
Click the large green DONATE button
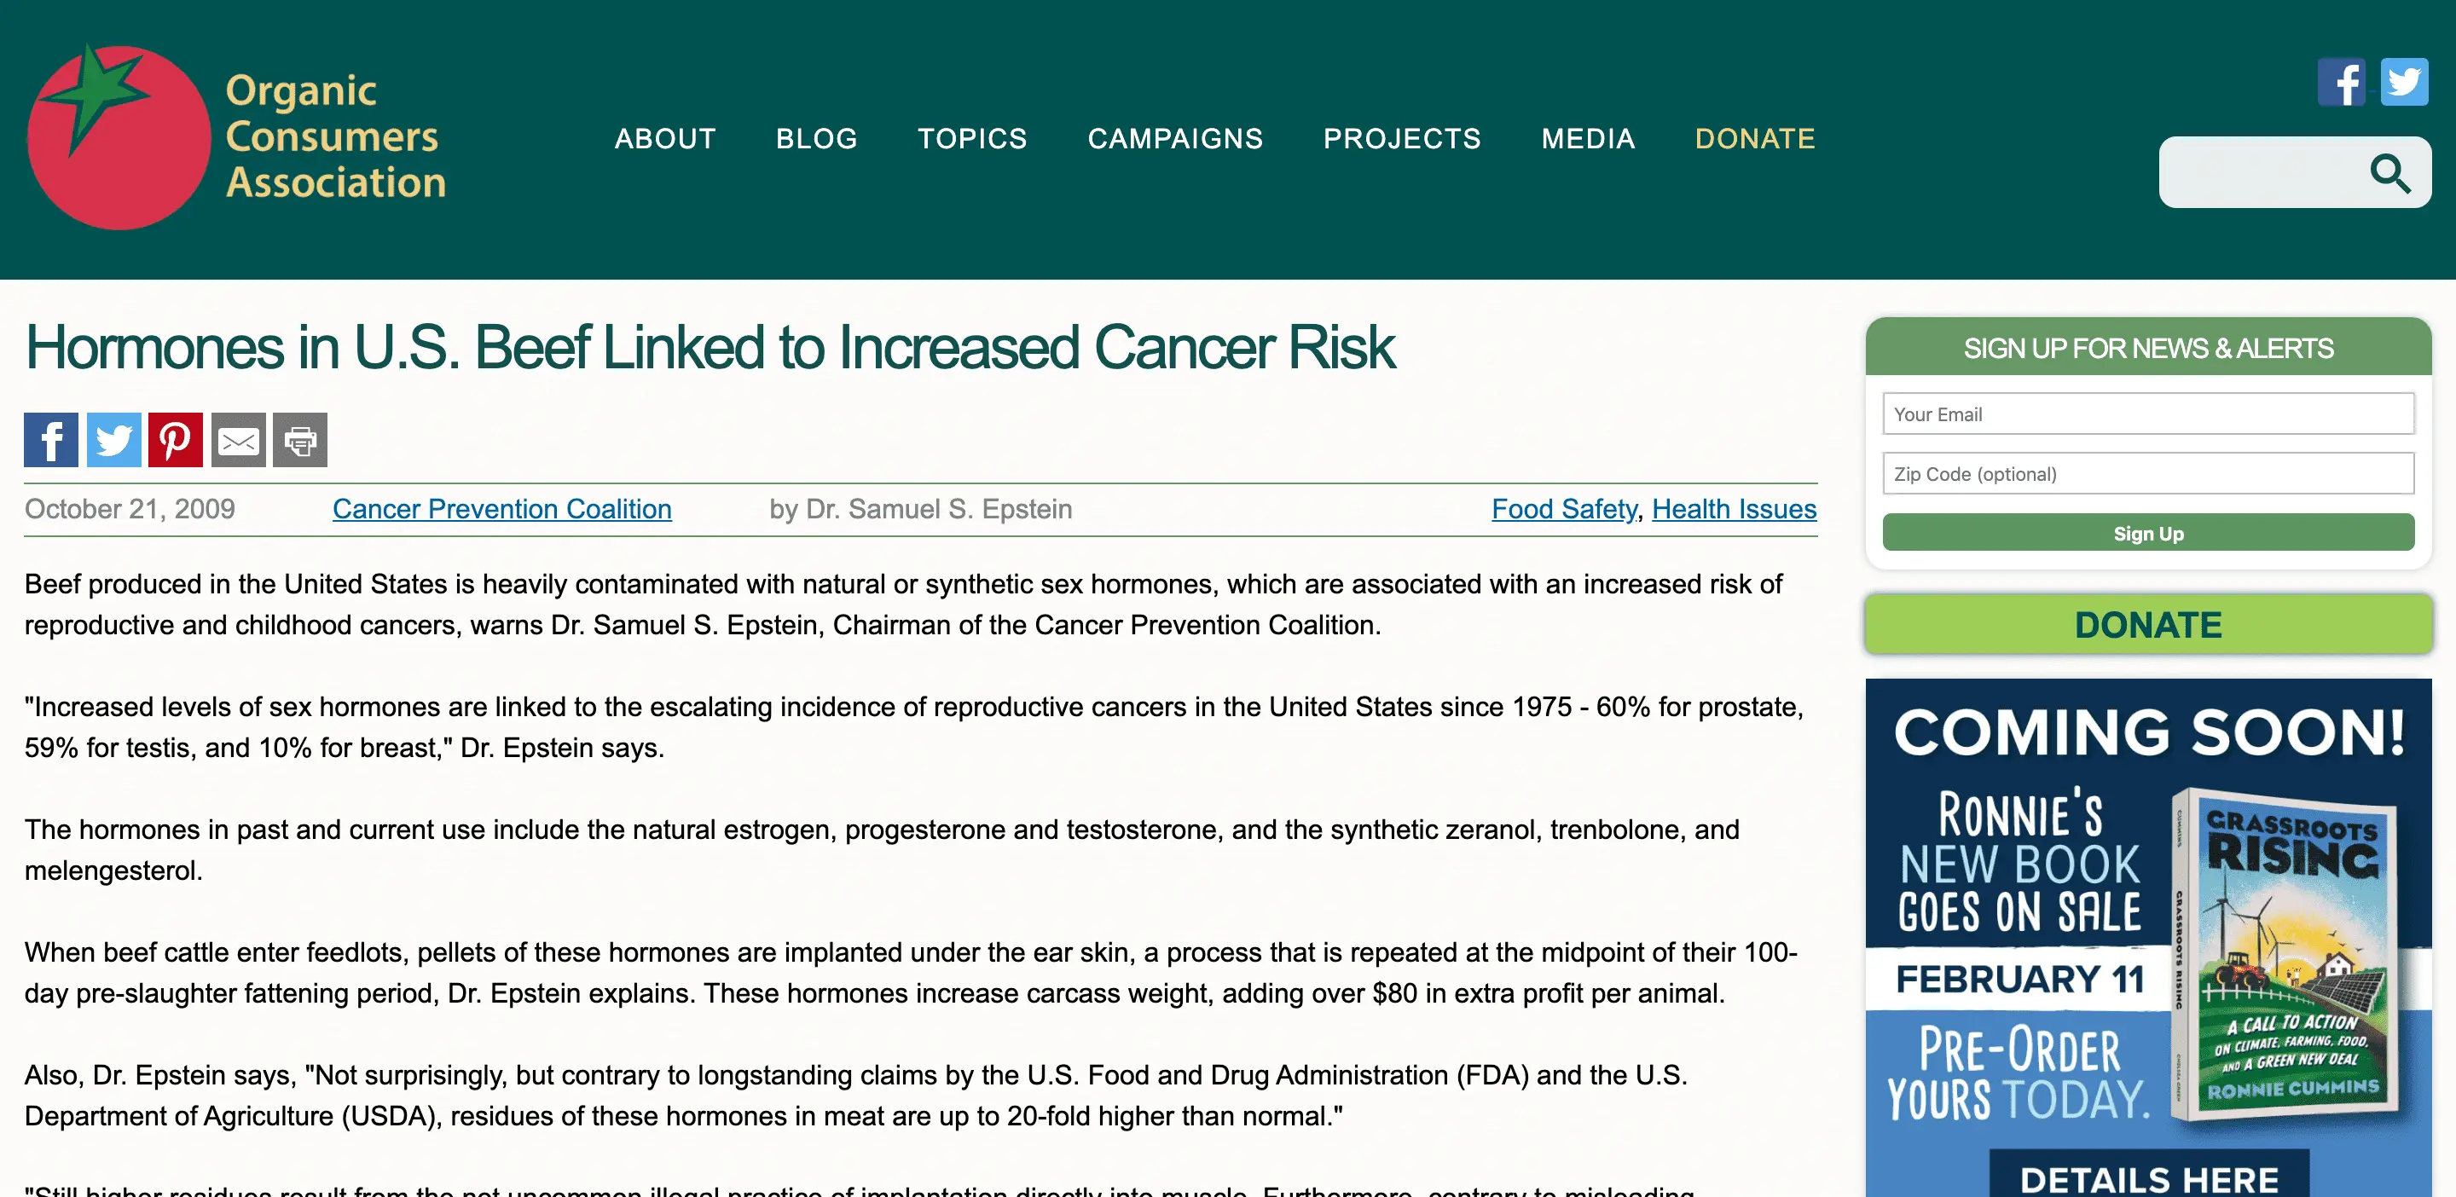pos(2148,625)
